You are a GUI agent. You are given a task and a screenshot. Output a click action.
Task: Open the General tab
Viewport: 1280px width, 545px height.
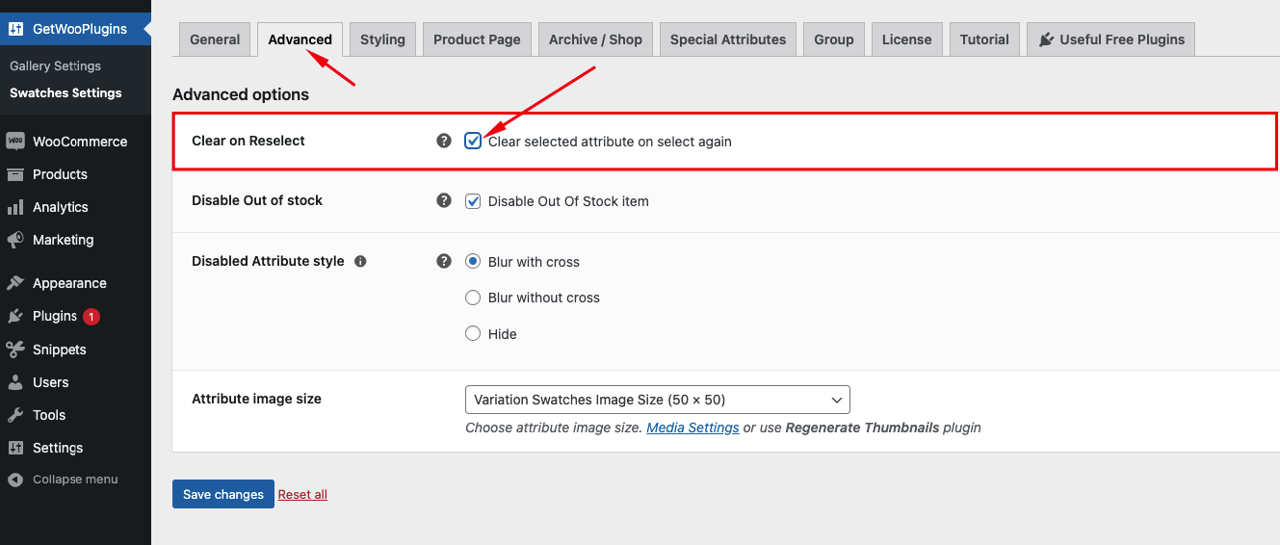tap(215, 39)
